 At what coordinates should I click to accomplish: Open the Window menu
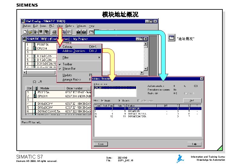[81, 26]
